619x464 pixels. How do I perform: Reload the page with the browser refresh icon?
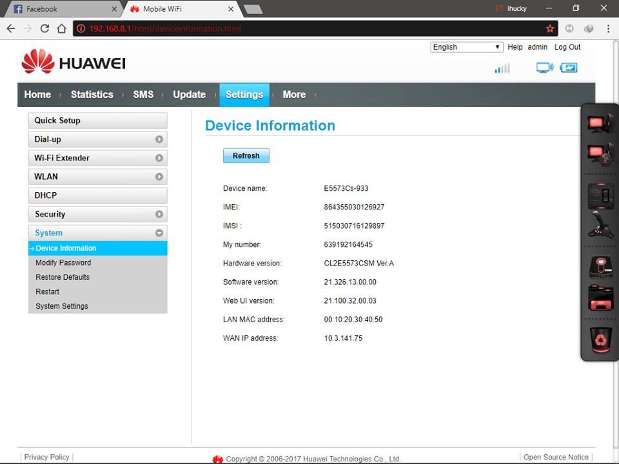44,28
